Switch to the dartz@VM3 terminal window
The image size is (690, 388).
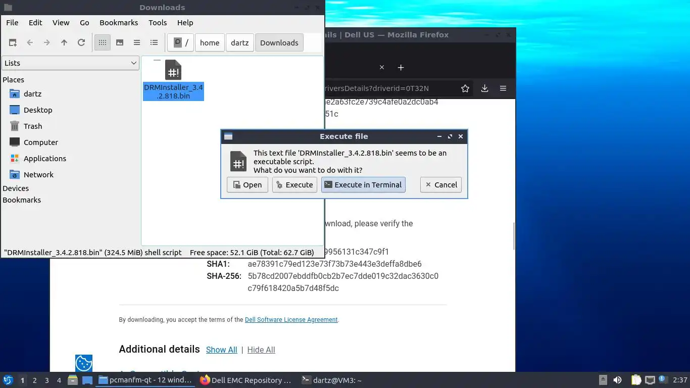coord(332,380)
